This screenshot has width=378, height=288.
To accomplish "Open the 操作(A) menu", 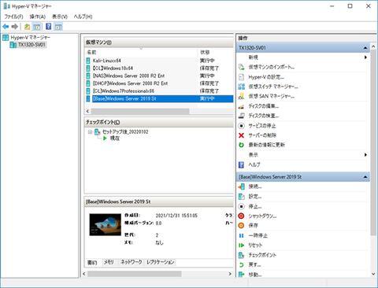I will (x=38, y=17).
